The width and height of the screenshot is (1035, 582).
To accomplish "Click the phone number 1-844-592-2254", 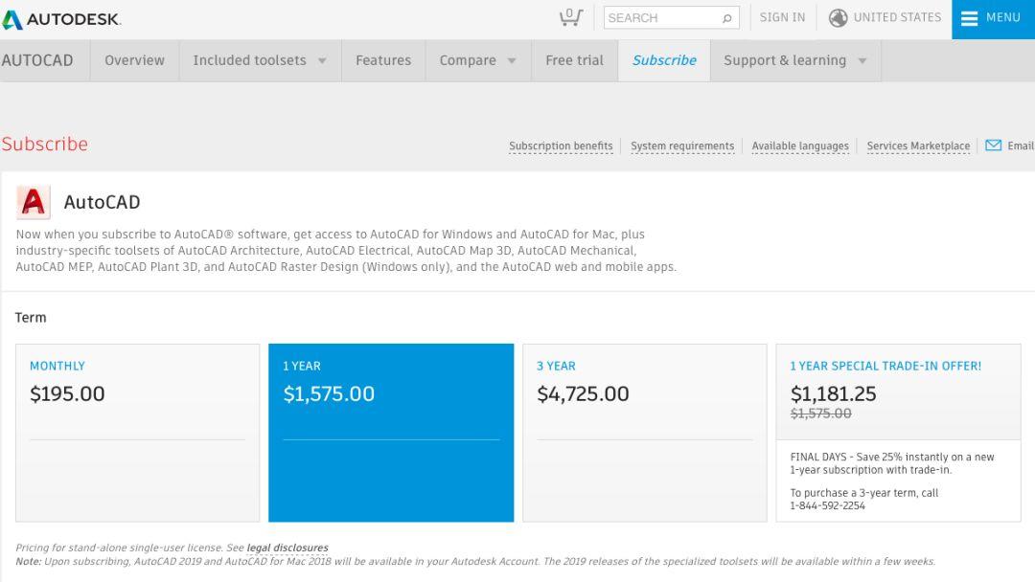I will 827,505.
